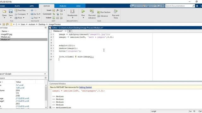Click the forward navigation arrow
Screen dimensions: 202x113
35,10
